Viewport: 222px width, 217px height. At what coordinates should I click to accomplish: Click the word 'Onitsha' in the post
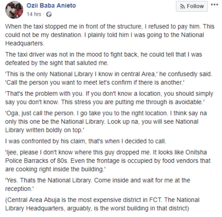196,152
